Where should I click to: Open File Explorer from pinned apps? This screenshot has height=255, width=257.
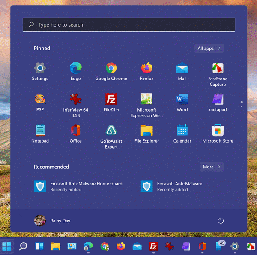click(146, 134)
